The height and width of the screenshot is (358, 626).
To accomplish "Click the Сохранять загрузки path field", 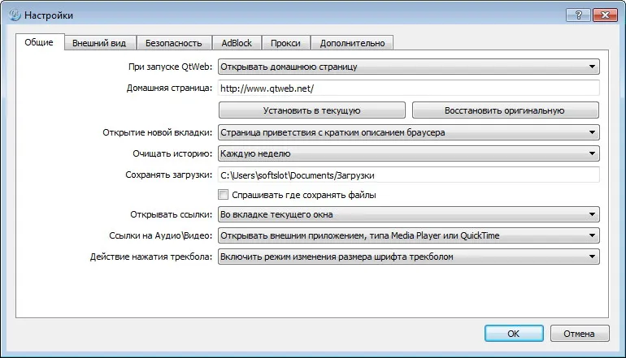I will (x=408, y=175).
